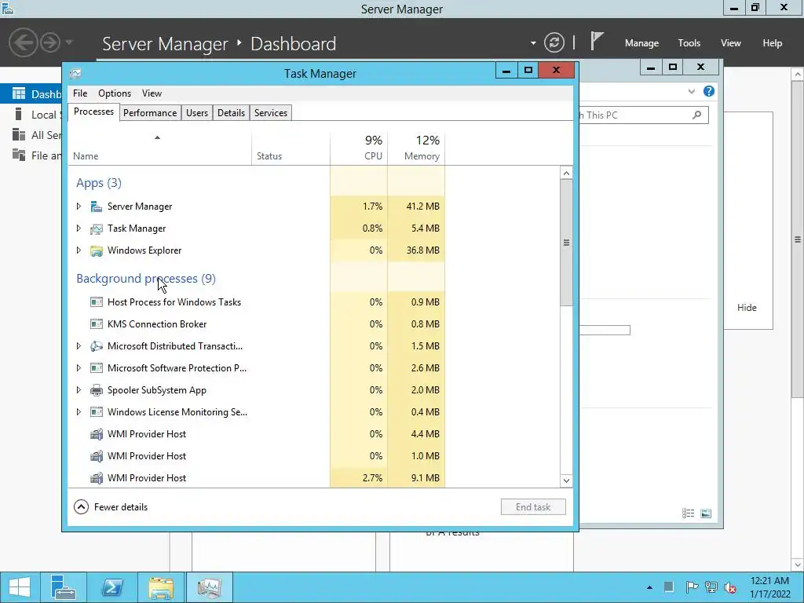This screenshot has height=603, width=804.
Task: Select the All Servers sidebar icon
Action: [19, 134]
